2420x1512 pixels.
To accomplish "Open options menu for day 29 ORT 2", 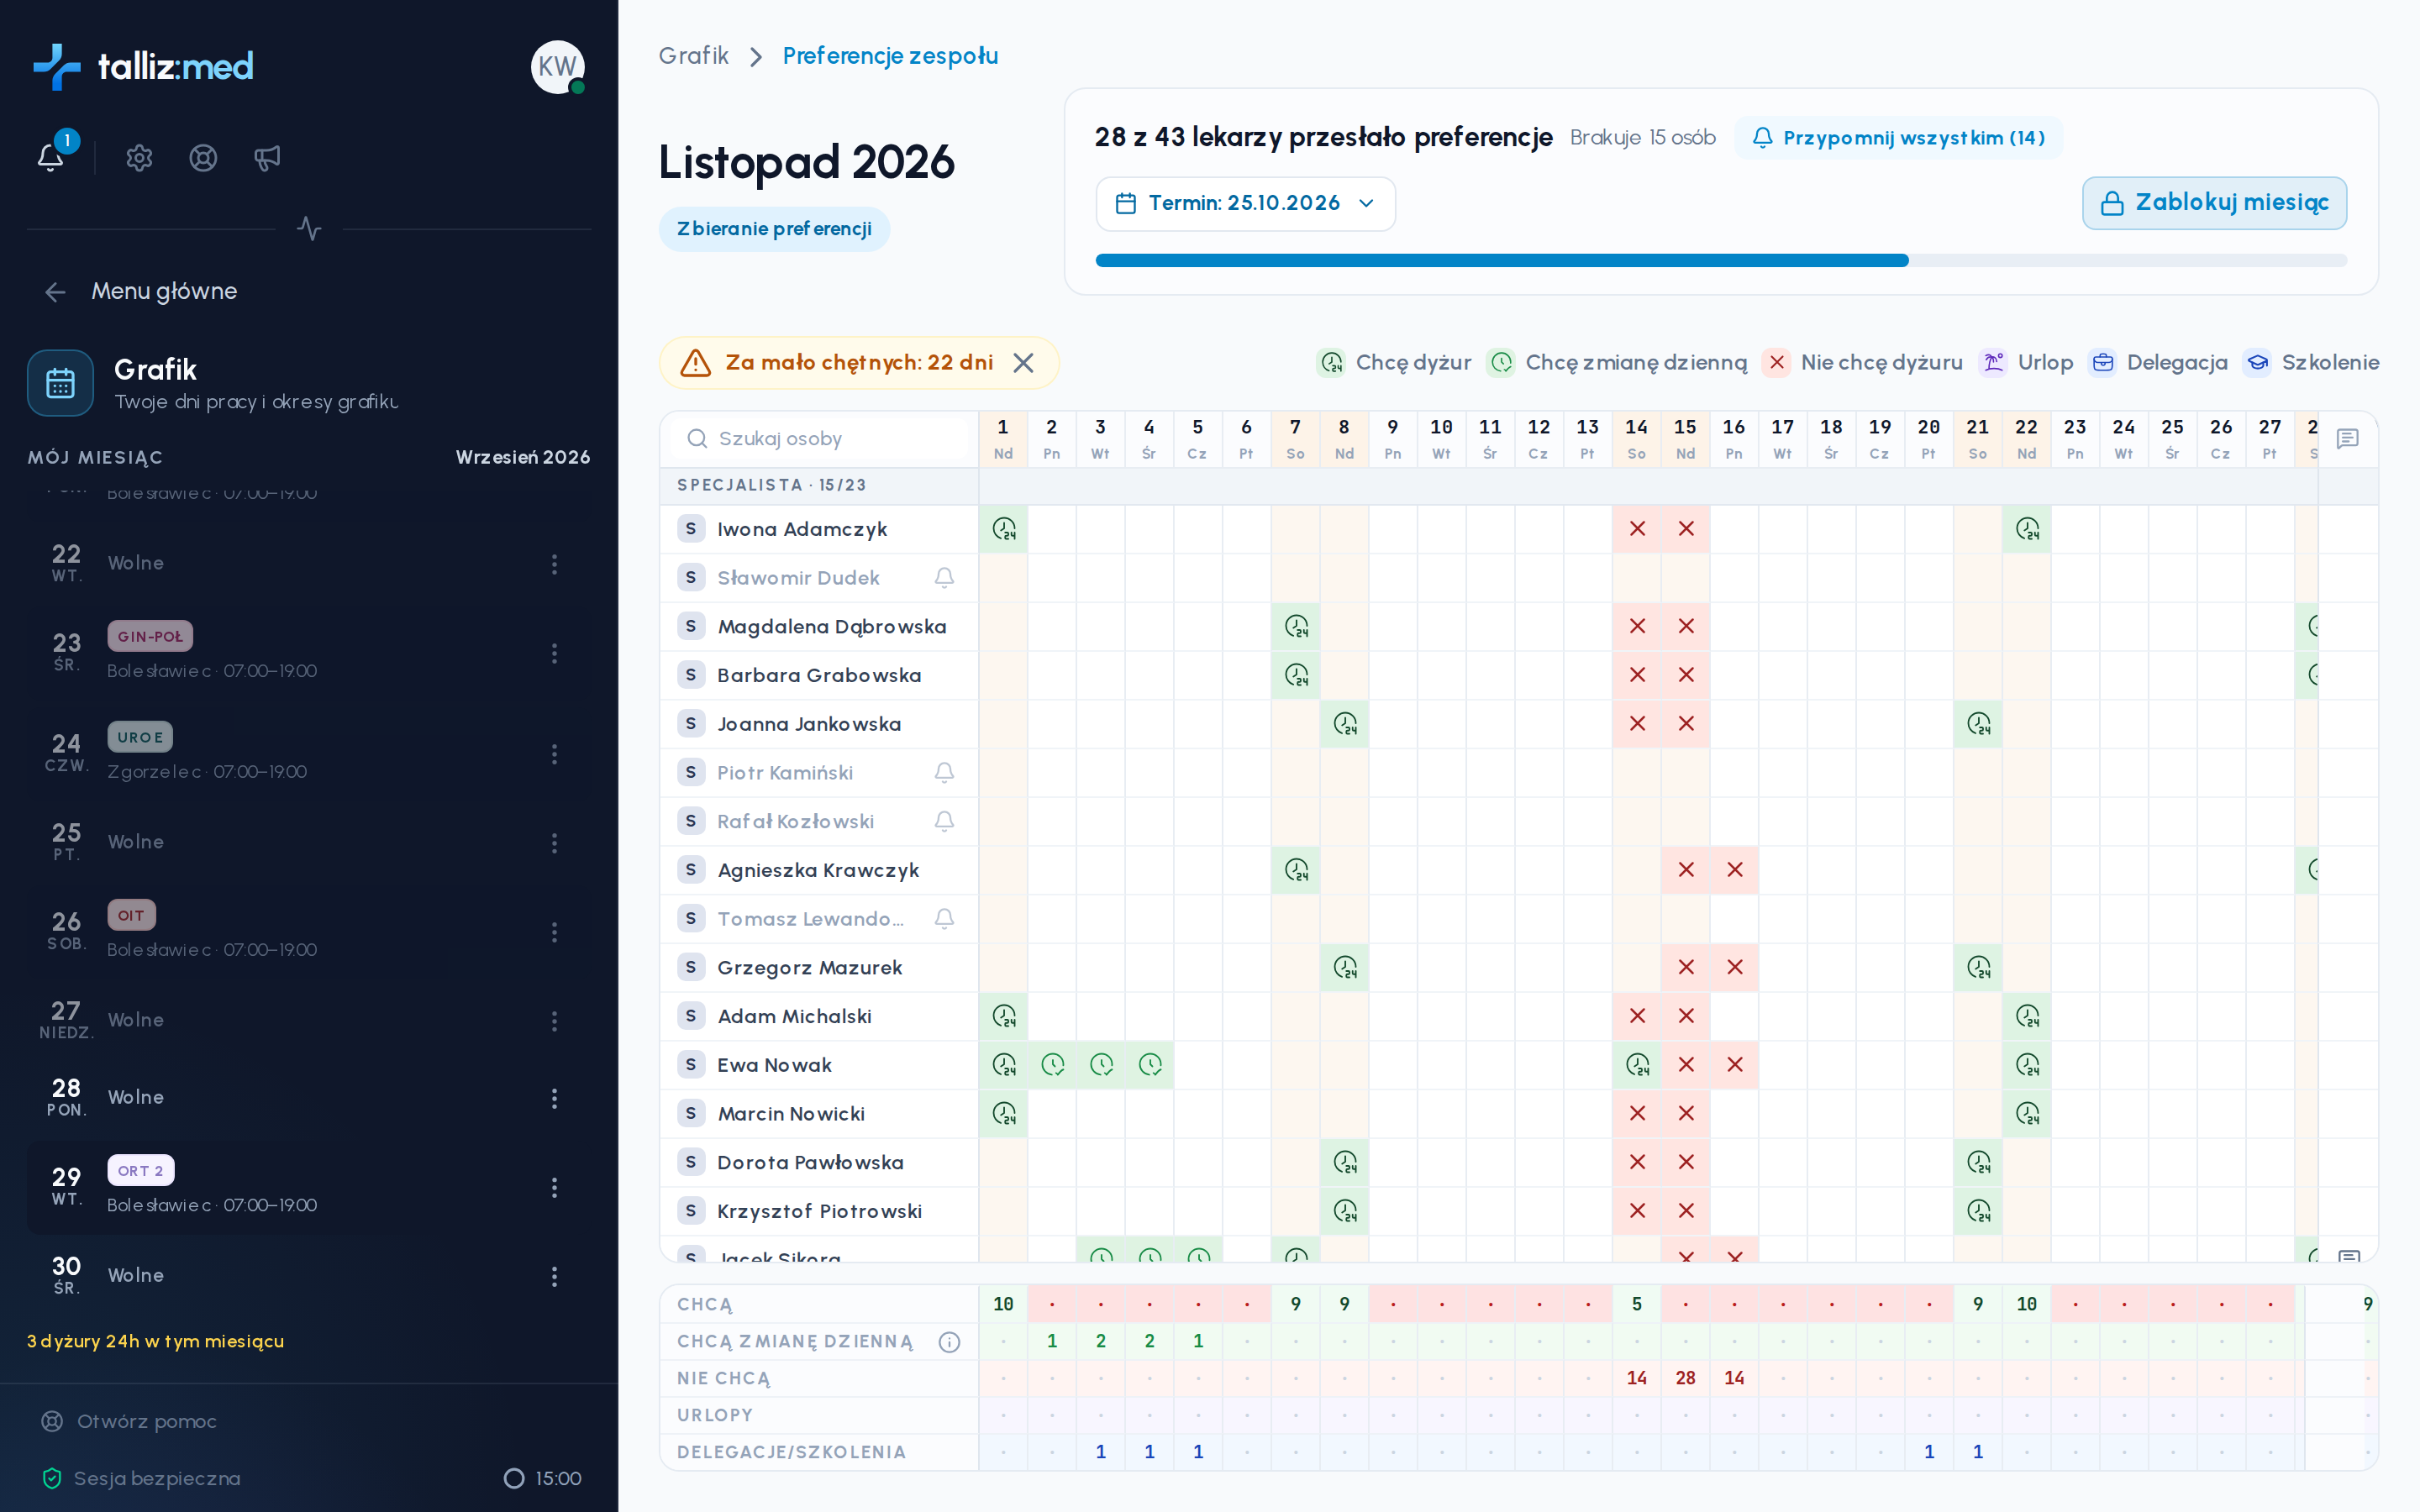I will pos(554,1188).
